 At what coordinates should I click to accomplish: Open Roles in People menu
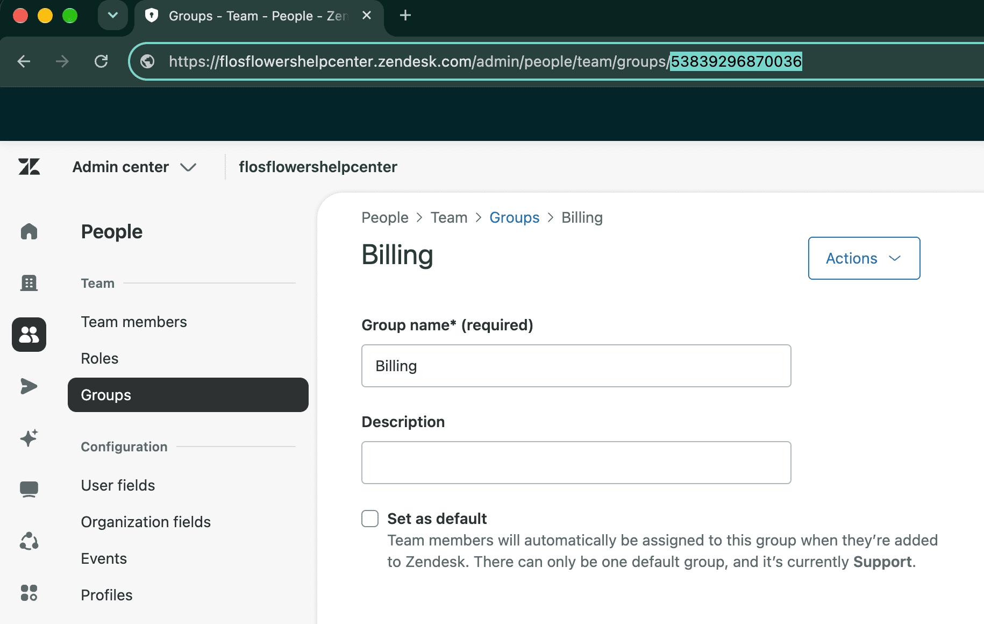pyautogui.click(x=99, y=358)
